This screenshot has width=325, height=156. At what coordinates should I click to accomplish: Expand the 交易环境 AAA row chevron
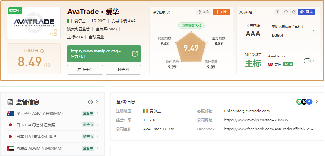314,31
